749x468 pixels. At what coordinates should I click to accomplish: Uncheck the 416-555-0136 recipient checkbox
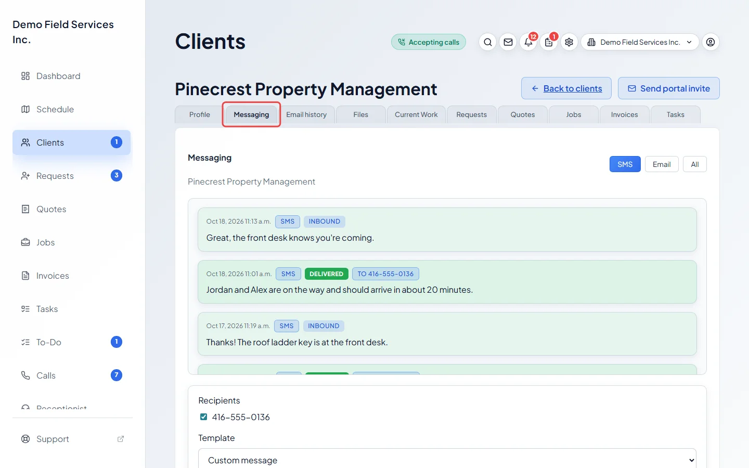[x=203, y=417]
